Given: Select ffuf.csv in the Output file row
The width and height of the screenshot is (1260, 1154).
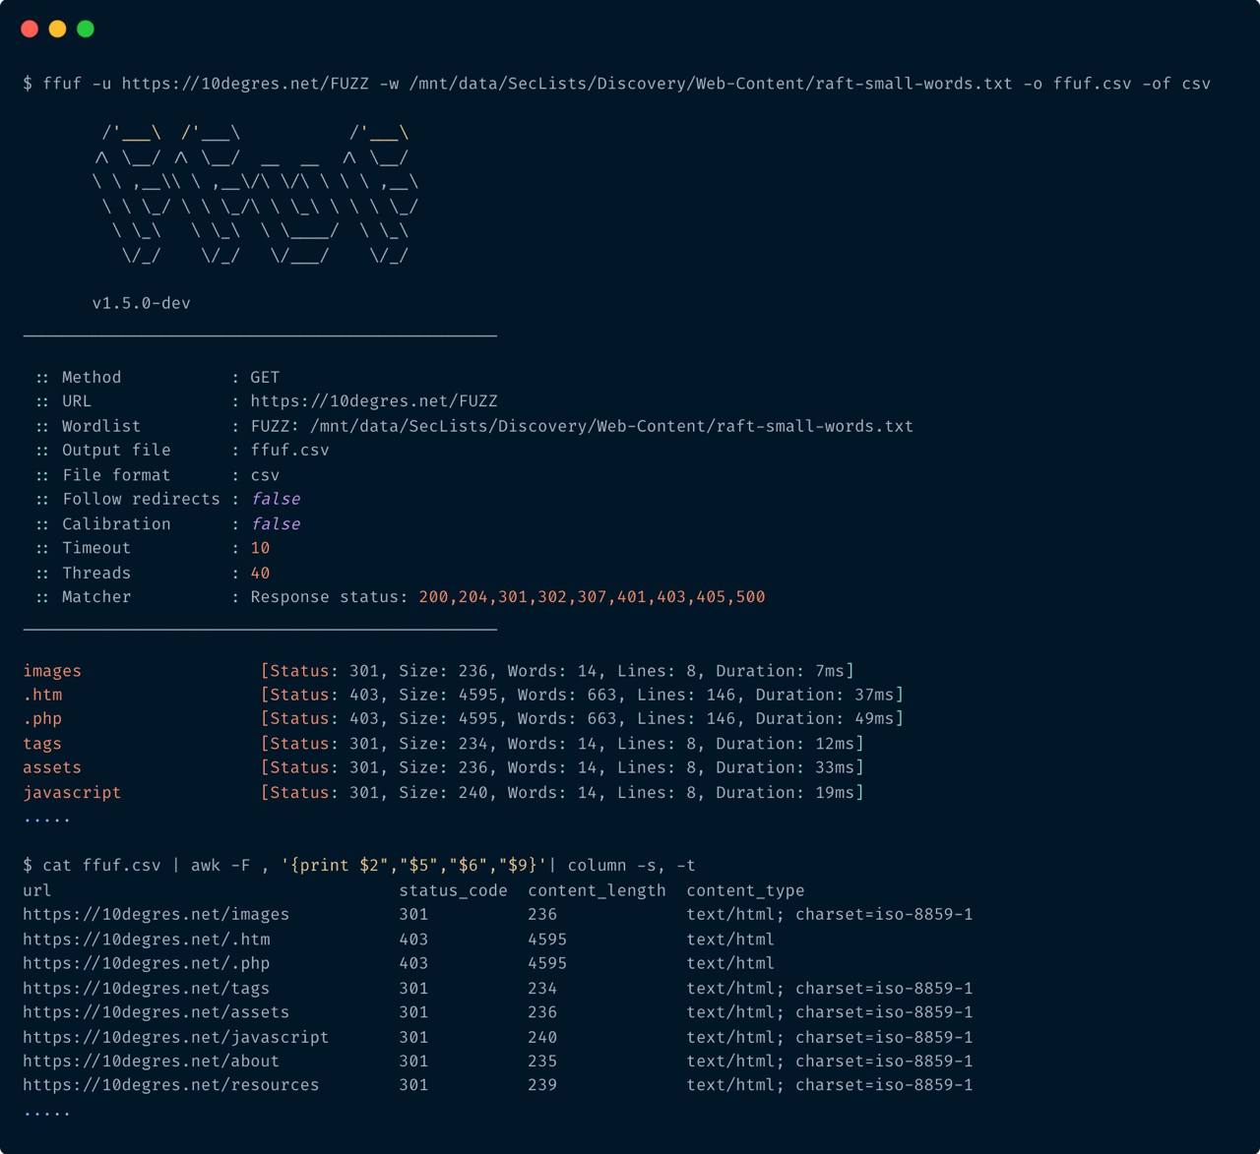Looking at the screenshot, I should 289,450.
